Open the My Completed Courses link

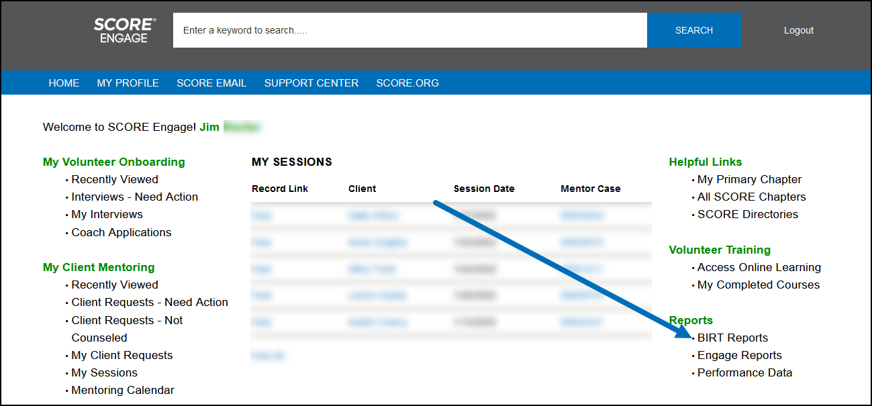[759, 285]
